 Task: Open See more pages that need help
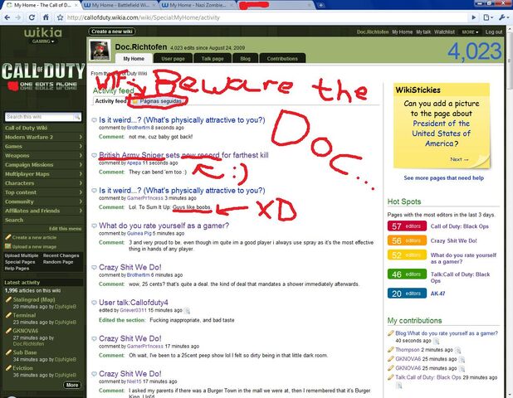443,177
